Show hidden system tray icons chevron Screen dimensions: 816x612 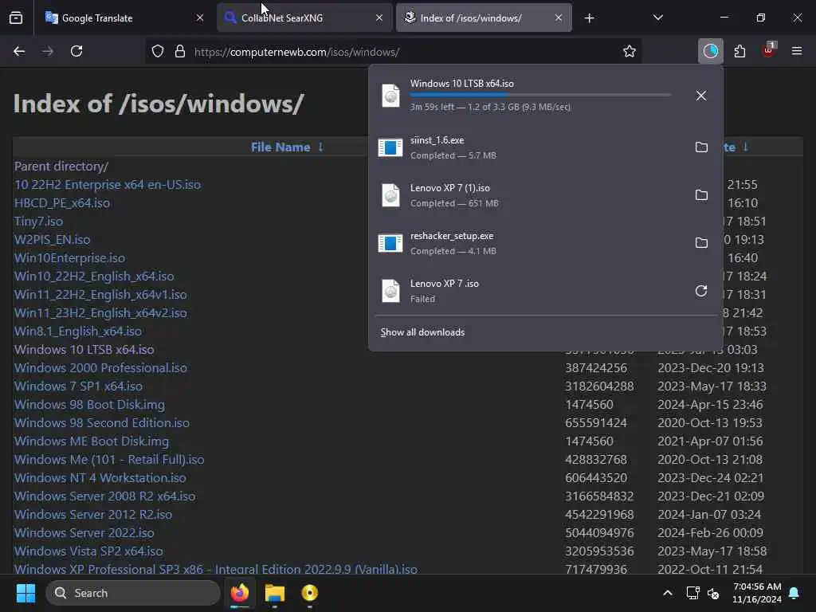point(668,593)
